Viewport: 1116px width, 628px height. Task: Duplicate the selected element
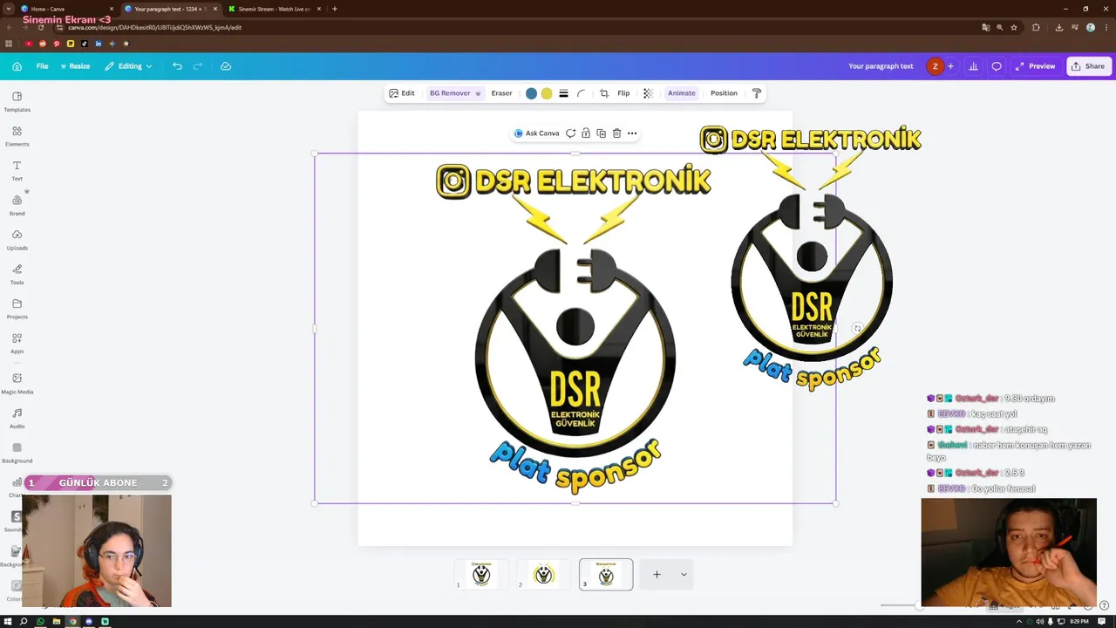tap(601, 133)
